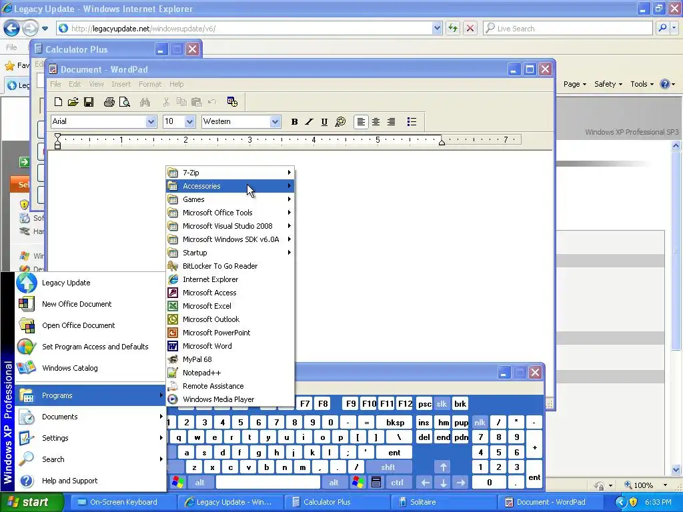Click the Live Search input field
The width and height of the screenshot is (683, 512).
point(568,28)
